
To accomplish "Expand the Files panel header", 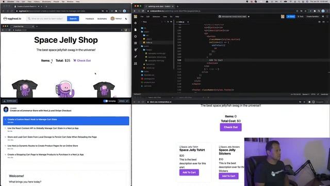I will coord(145,22).
